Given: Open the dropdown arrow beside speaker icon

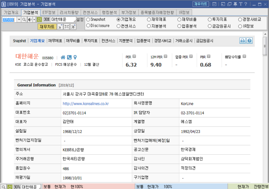Looking at the screenshot, I should point(34,20).
